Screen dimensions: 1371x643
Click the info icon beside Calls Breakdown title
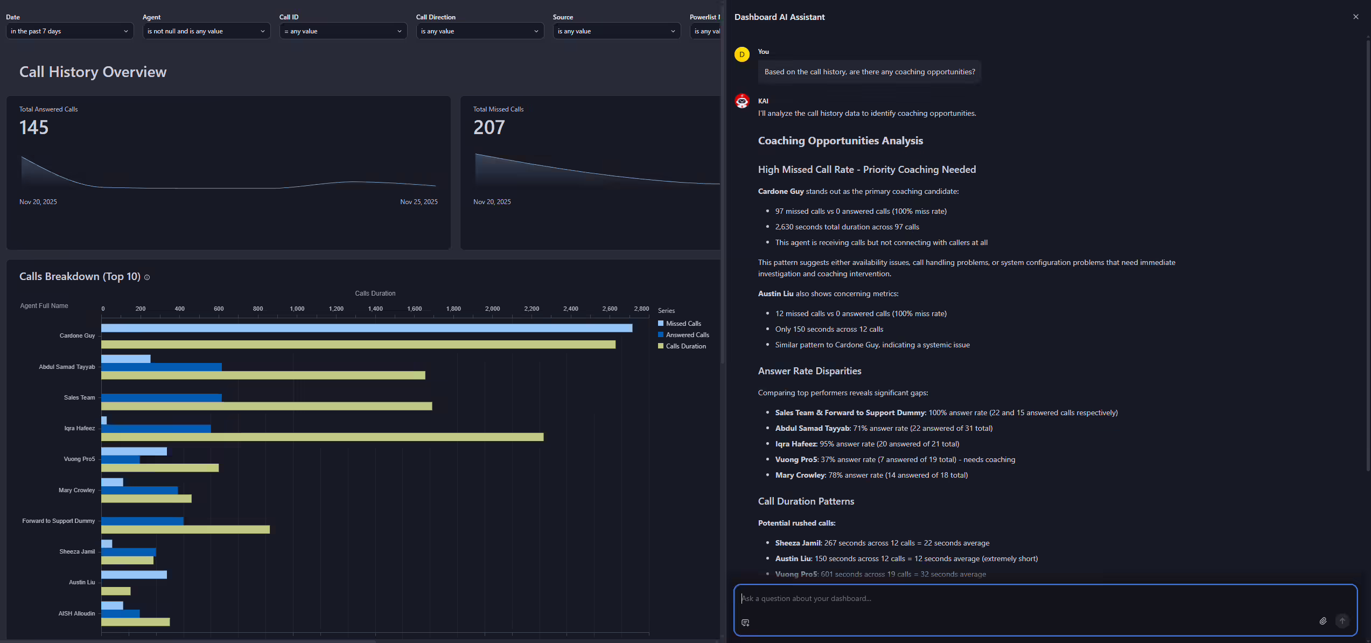tap(146, 277)
